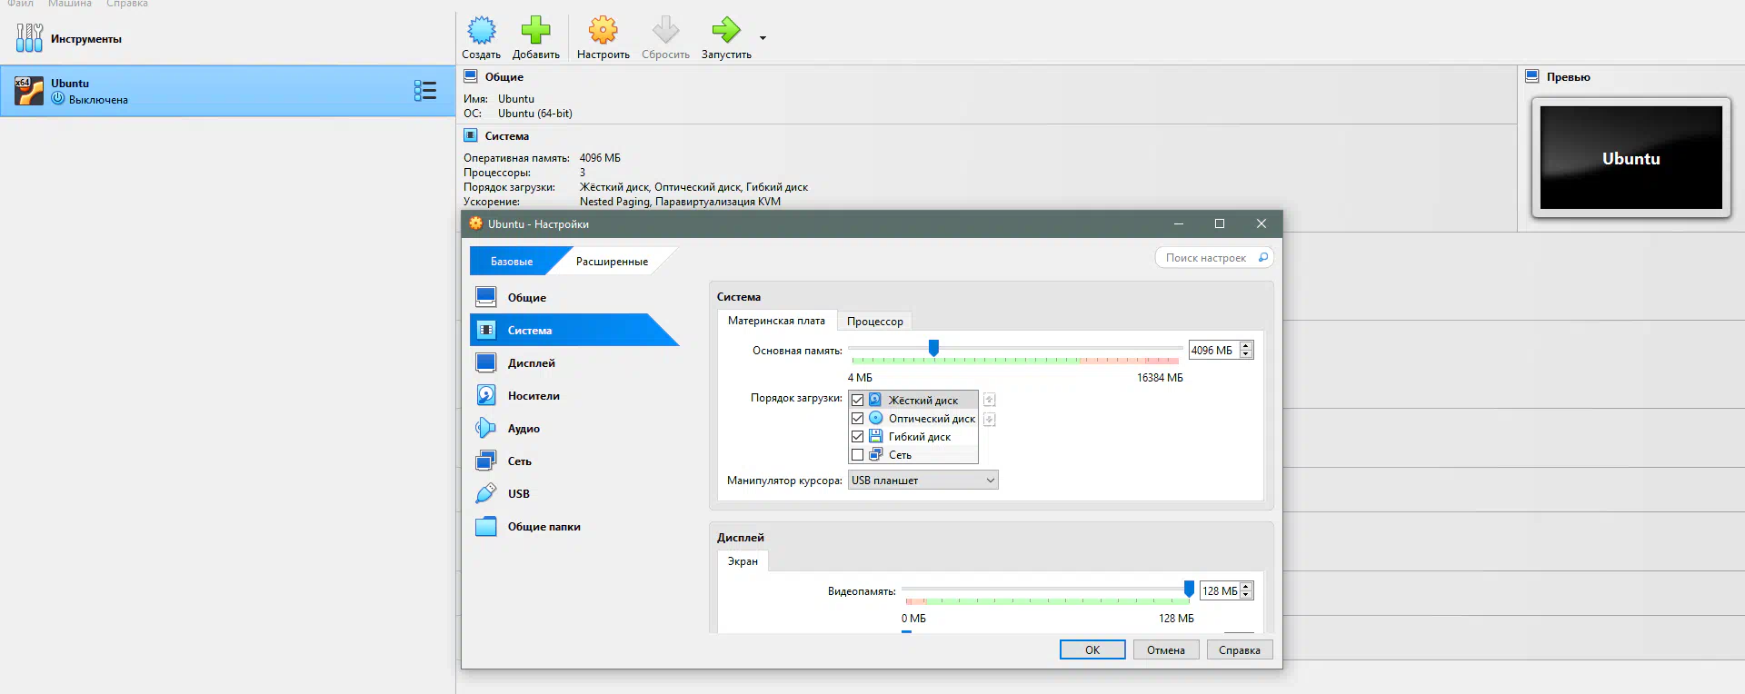This screenshot has width=1745, height=694.
Task: Select the Ubuntu VM icon in list
Action: coord(29,91)
